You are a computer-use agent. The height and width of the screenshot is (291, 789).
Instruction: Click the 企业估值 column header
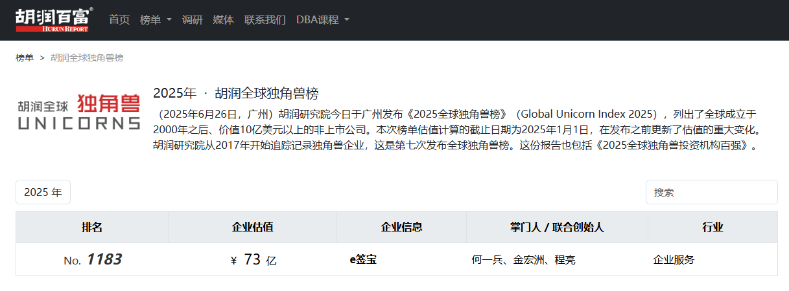[x=252, y=227]
